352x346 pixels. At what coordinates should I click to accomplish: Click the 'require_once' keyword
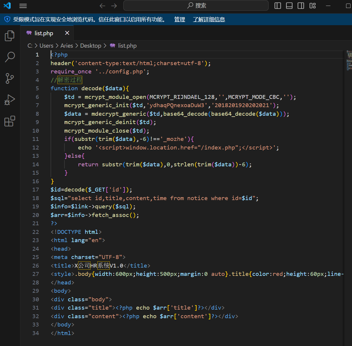(x=71, y=72)
